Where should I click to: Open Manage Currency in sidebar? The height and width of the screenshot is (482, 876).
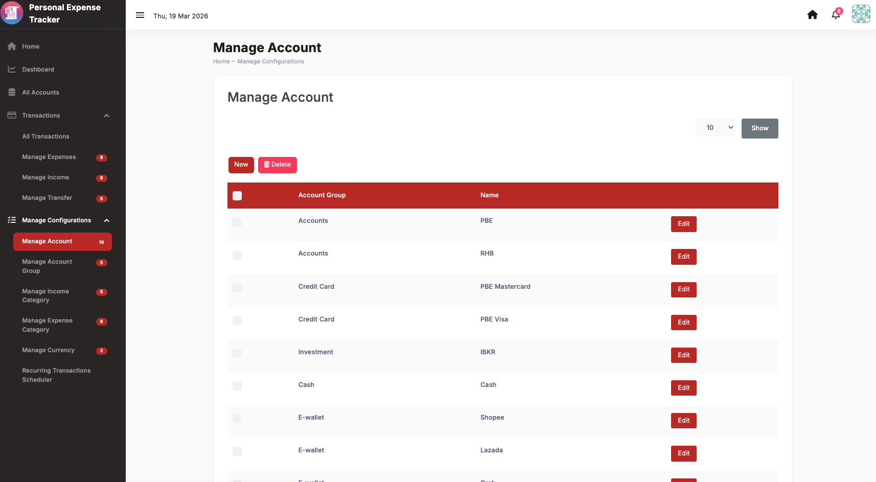click(48, 350)
